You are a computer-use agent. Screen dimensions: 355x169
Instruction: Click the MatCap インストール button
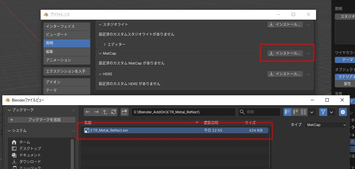285,53
